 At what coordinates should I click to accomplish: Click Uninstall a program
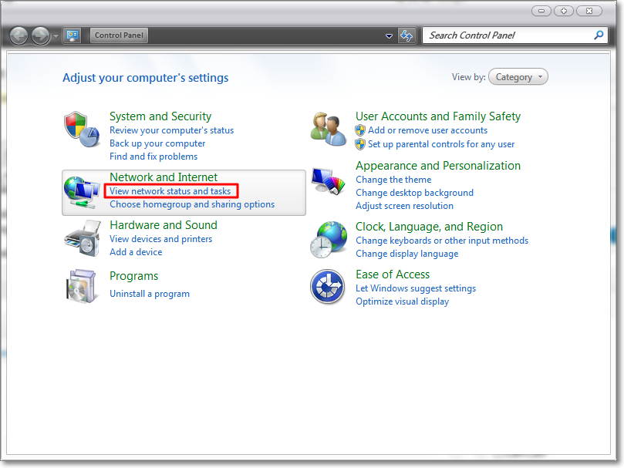(150, 294)
